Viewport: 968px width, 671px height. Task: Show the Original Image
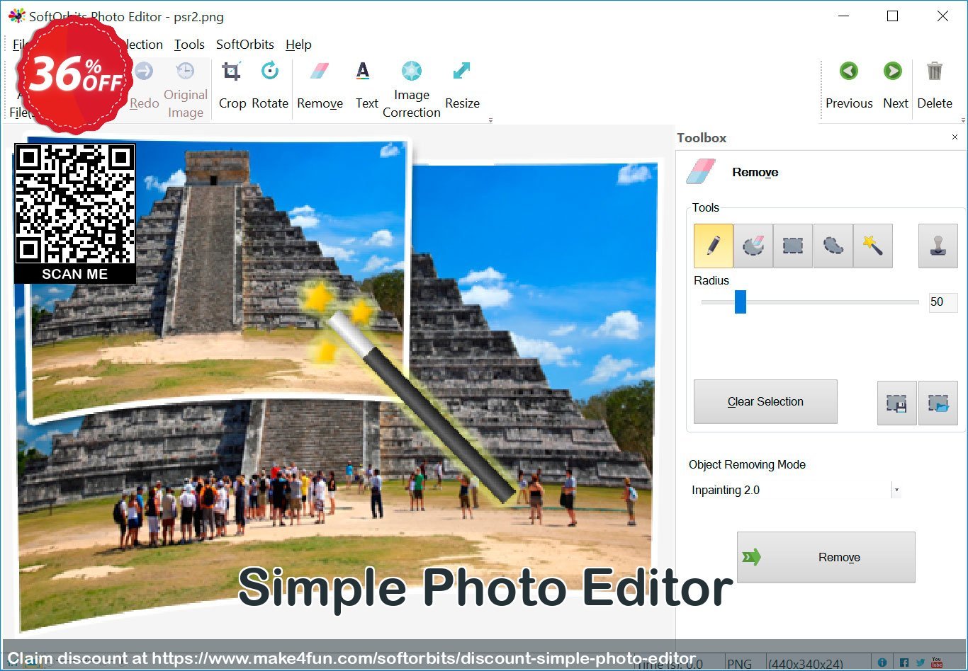[185, 90]
